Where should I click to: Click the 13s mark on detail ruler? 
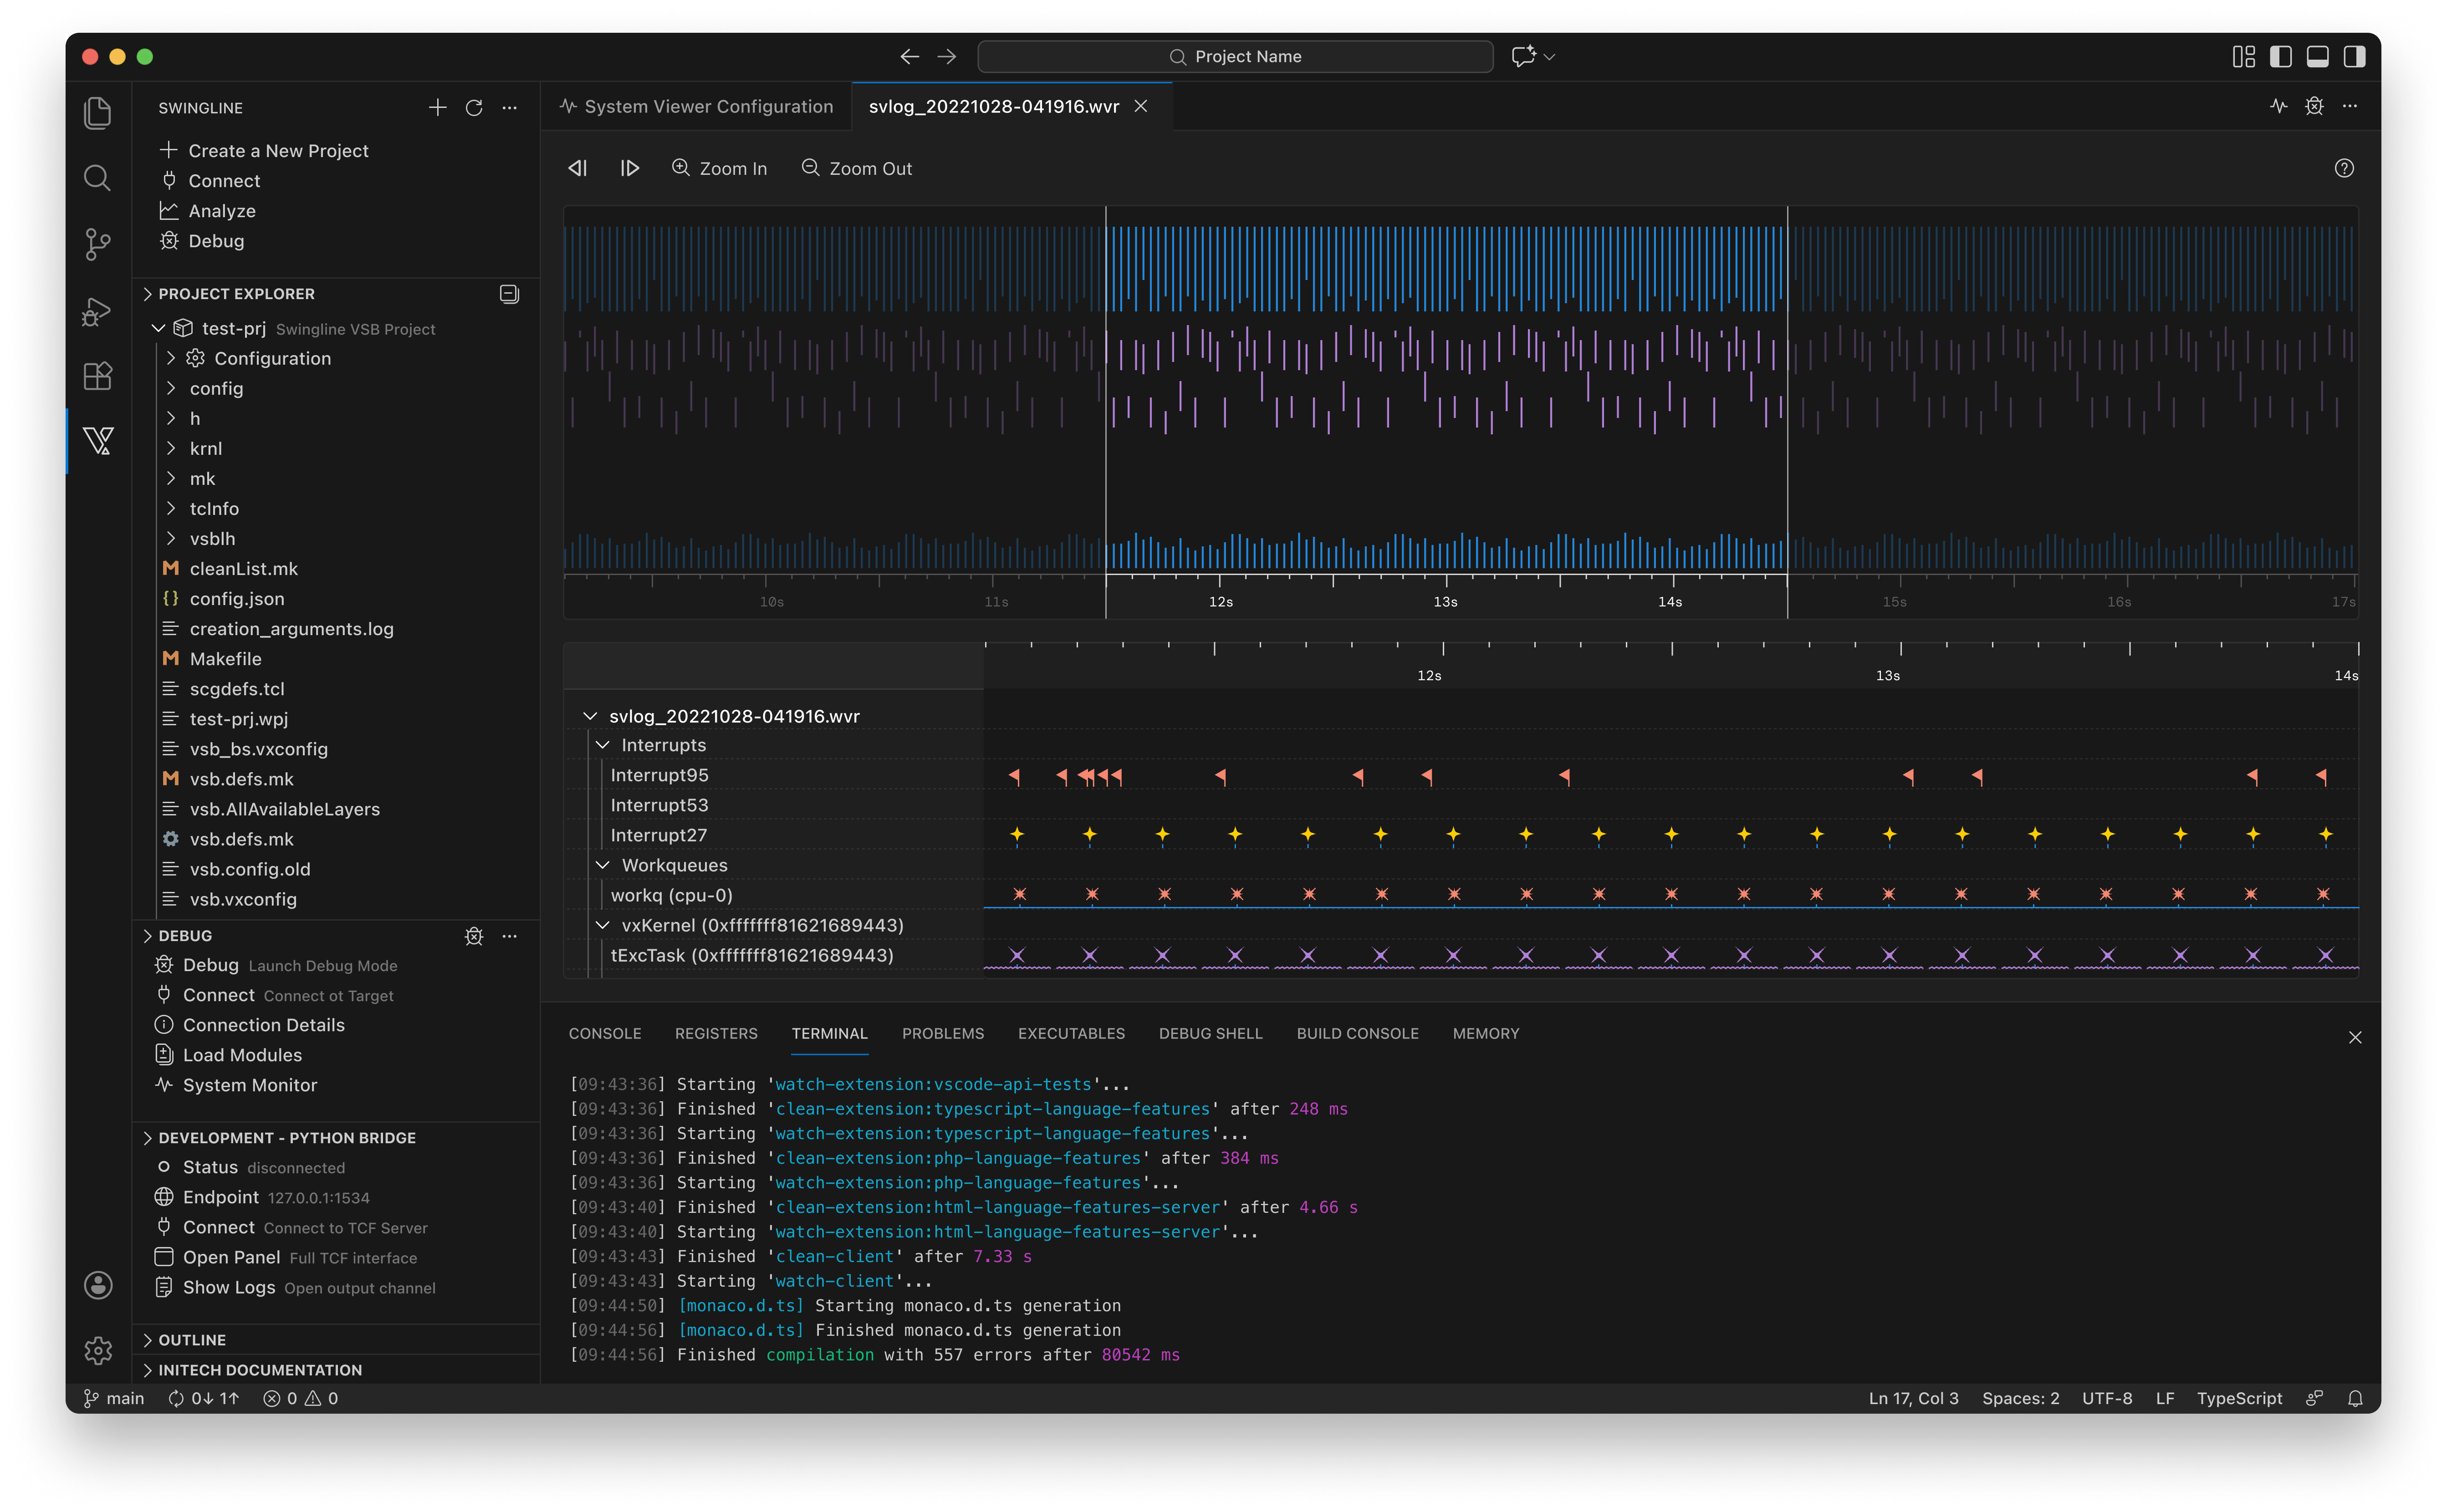point(1888,676)
